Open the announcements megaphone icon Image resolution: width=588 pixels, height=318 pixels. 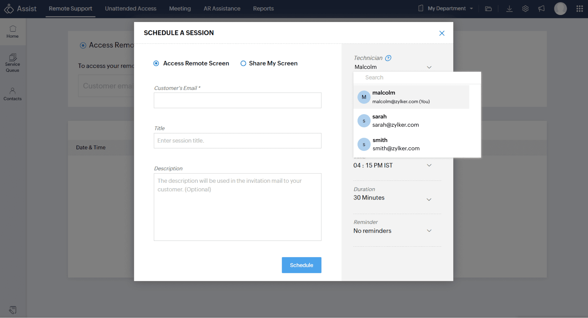pos(541,9)
